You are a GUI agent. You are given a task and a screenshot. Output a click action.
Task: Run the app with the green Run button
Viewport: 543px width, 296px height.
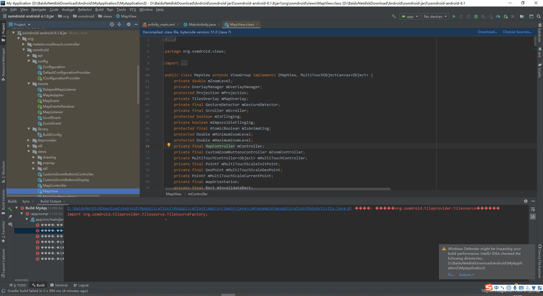(x=454, y=16)
